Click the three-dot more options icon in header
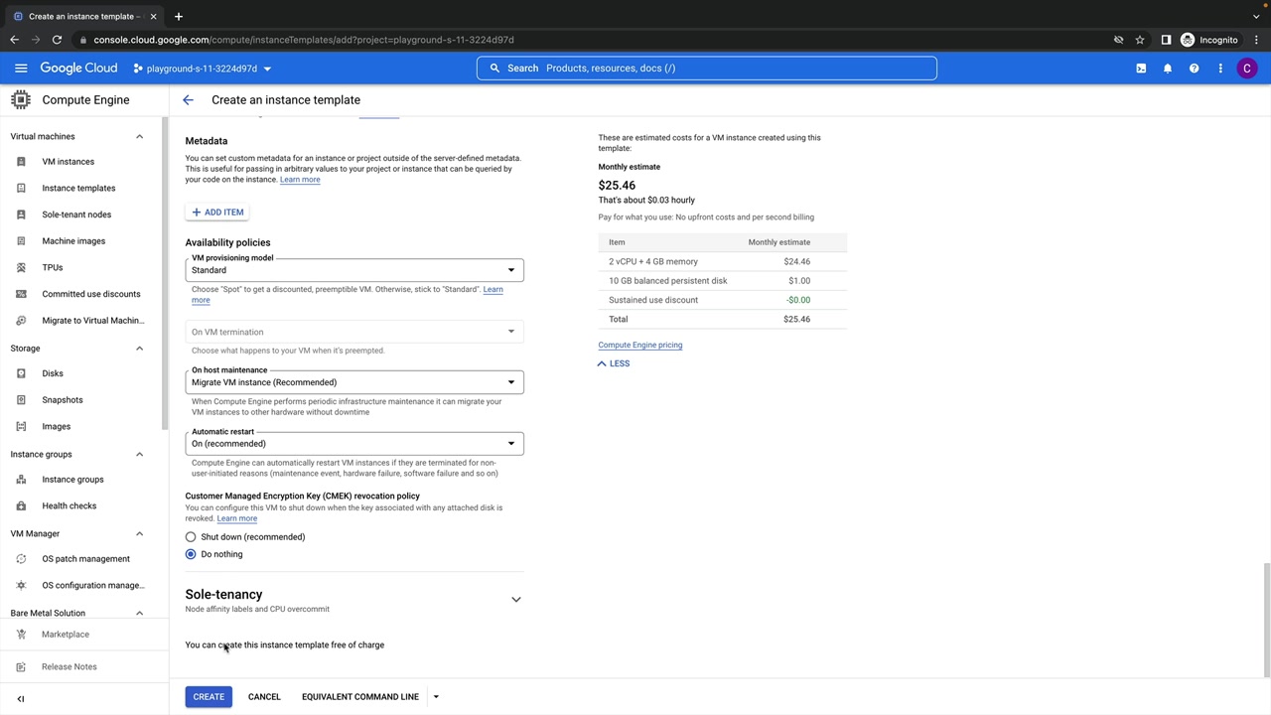The height and width of the screenshot is (715, 1271). pos(1220,69)
